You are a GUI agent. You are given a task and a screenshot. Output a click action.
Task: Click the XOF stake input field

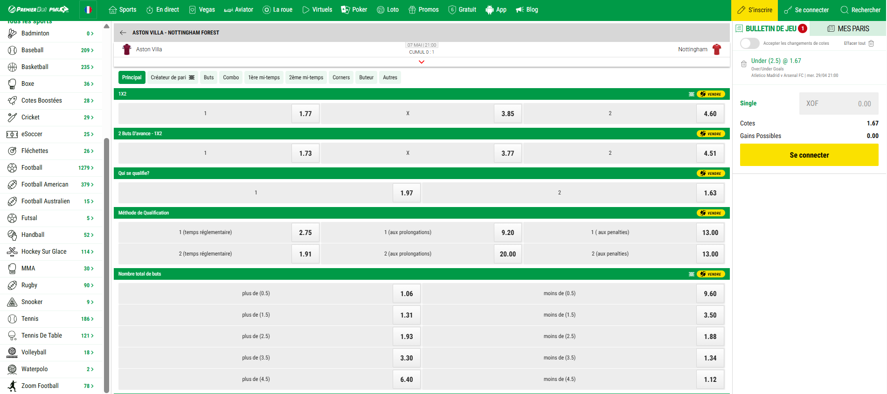(839, 104)
